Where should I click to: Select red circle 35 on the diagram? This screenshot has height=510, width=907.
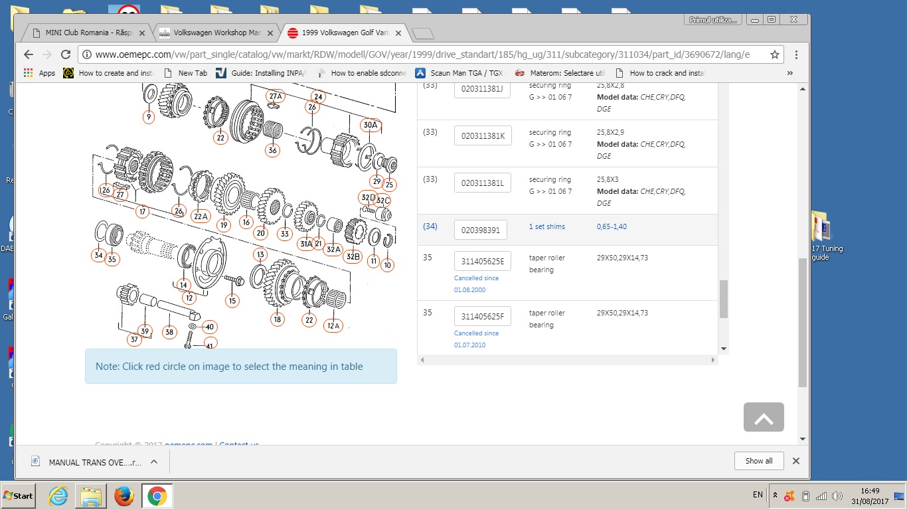coord(112,259)
